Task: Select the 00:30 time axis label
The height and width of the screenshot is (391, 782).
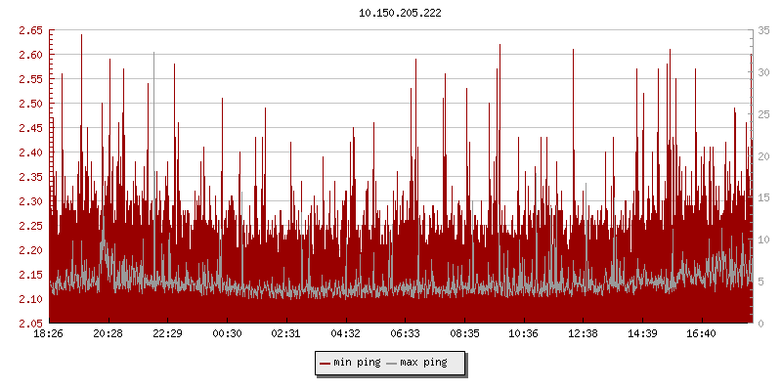Action: [x=227, y=333]
